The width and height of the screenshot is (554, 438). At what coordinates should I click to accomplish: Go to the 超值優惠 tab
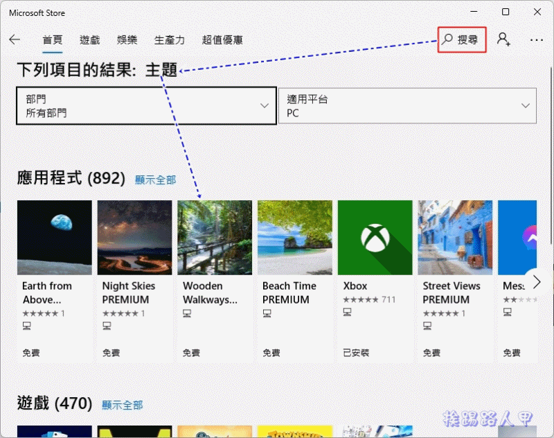coord(222,40)
